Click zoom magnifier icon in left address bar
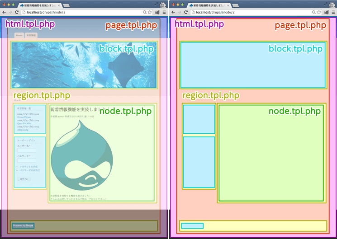337x239 pixels. [145, 12]
